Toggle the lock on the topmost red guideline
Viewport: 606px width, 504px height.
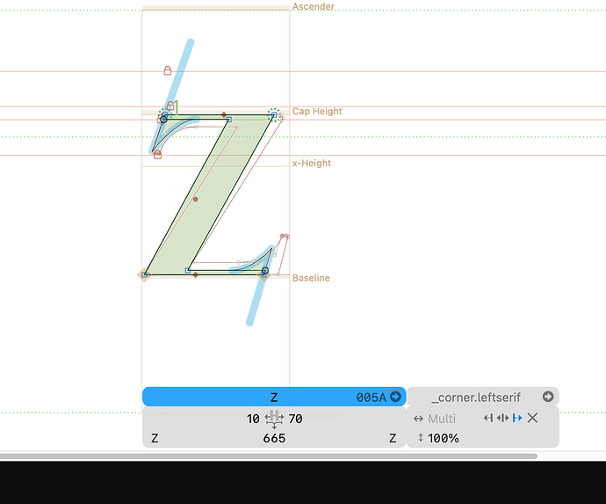[167, 70]
